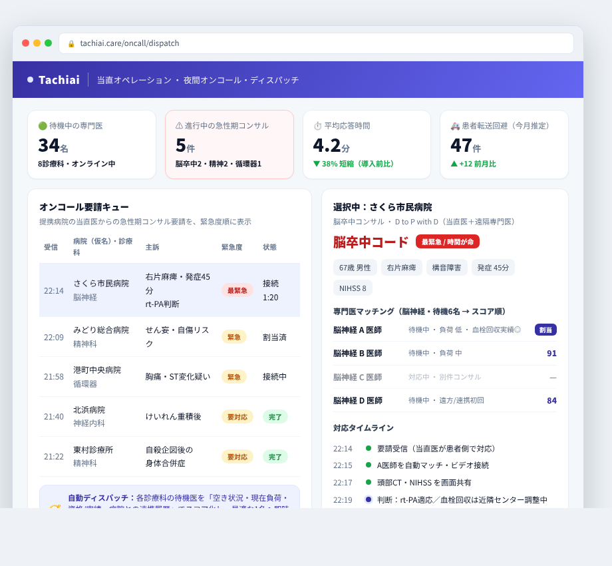Click the lock icon in the address bar
The width and height of the screenshot is (612, 566).
71,43
